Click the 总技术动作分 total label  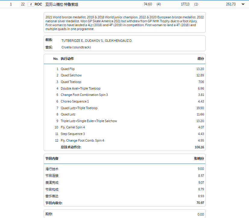[71, 147]
